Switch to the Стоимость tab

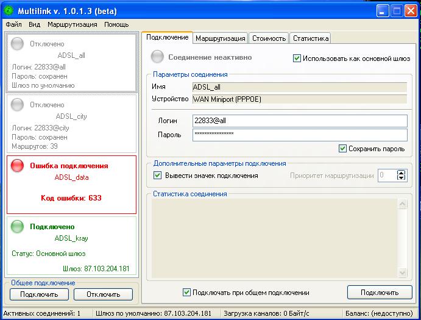tap(269, 38)
